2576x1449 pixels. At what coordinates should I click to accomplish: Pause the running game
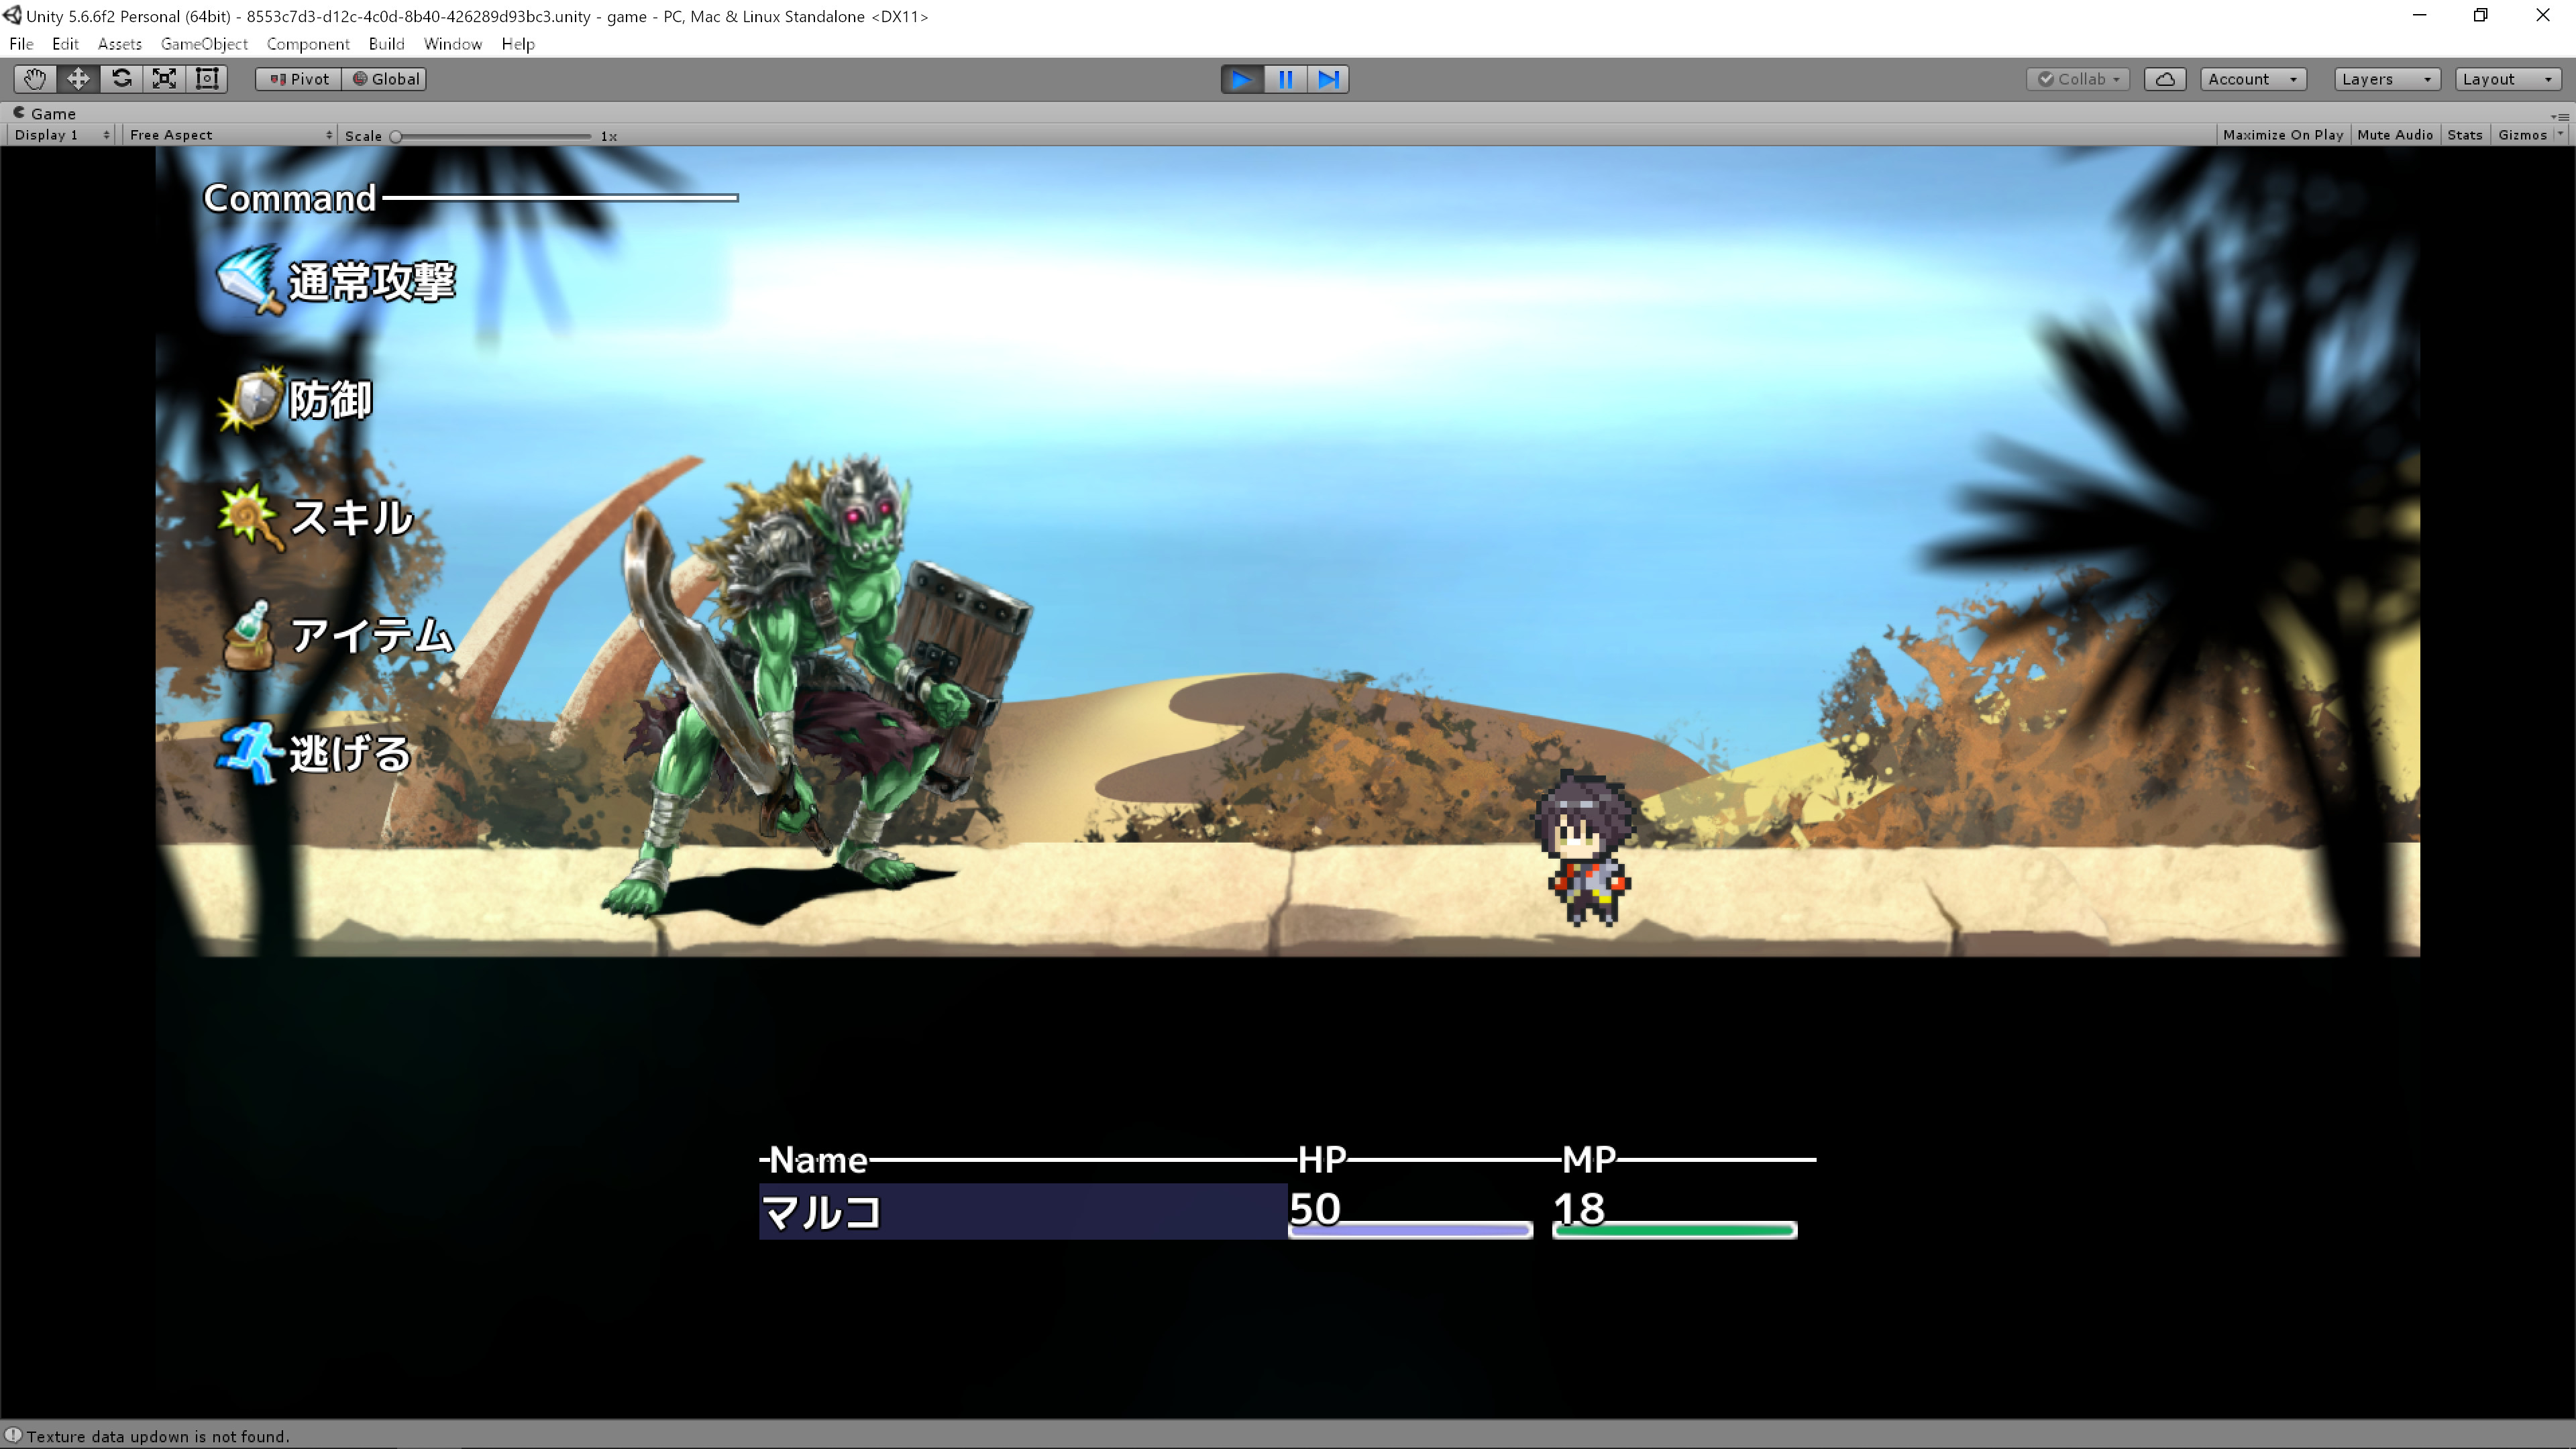tap(1285, 79)
